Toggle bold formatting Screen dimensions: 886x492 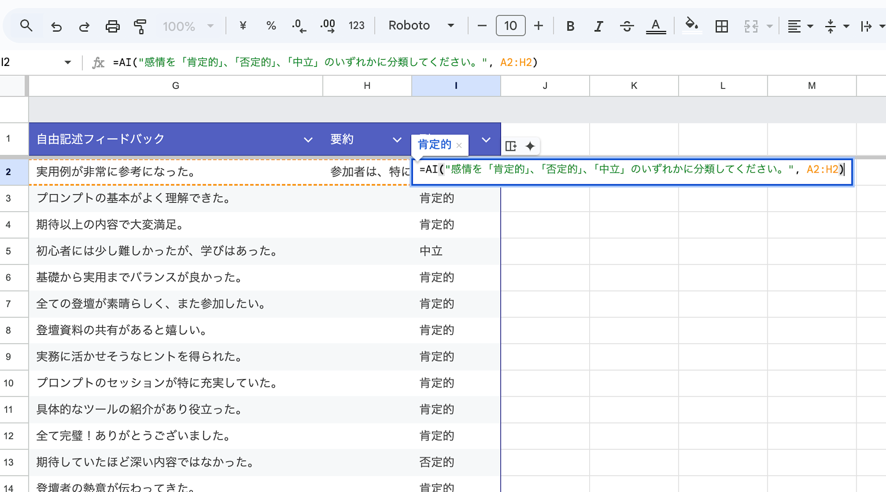coord(570,25)
